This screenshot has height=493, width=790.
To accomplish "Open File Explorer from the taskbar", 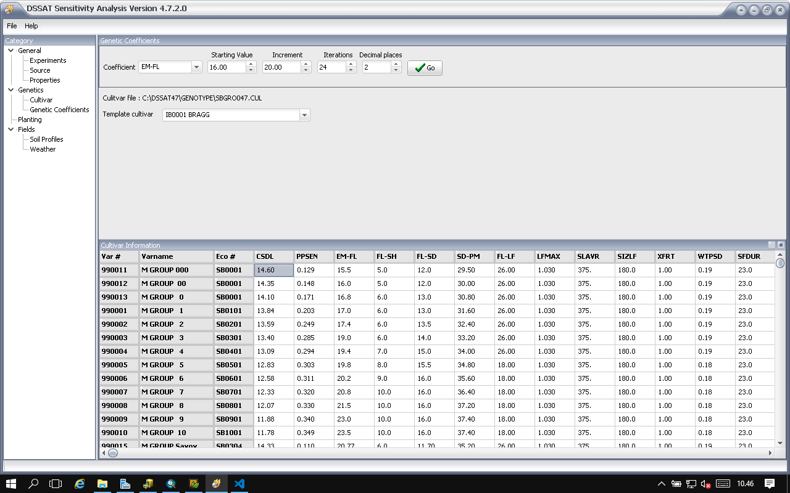I will (102, 484).
